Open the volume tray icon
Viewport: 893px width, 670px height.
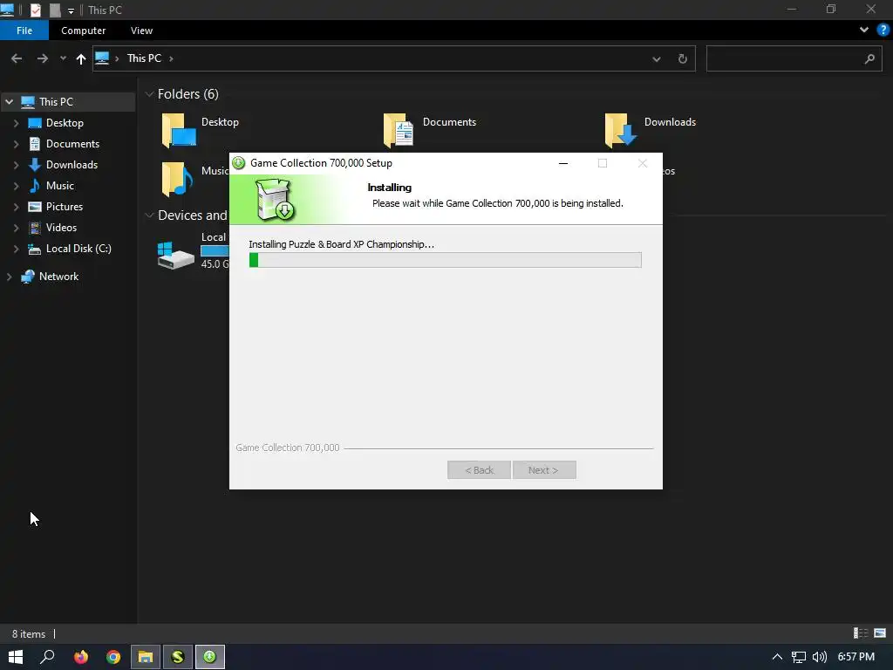pyautogui.click(x=819, y=657)
